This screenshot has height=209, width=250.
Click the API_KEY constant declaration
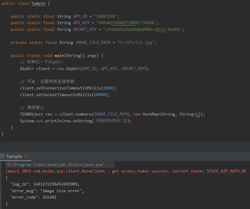pos(81,23)
